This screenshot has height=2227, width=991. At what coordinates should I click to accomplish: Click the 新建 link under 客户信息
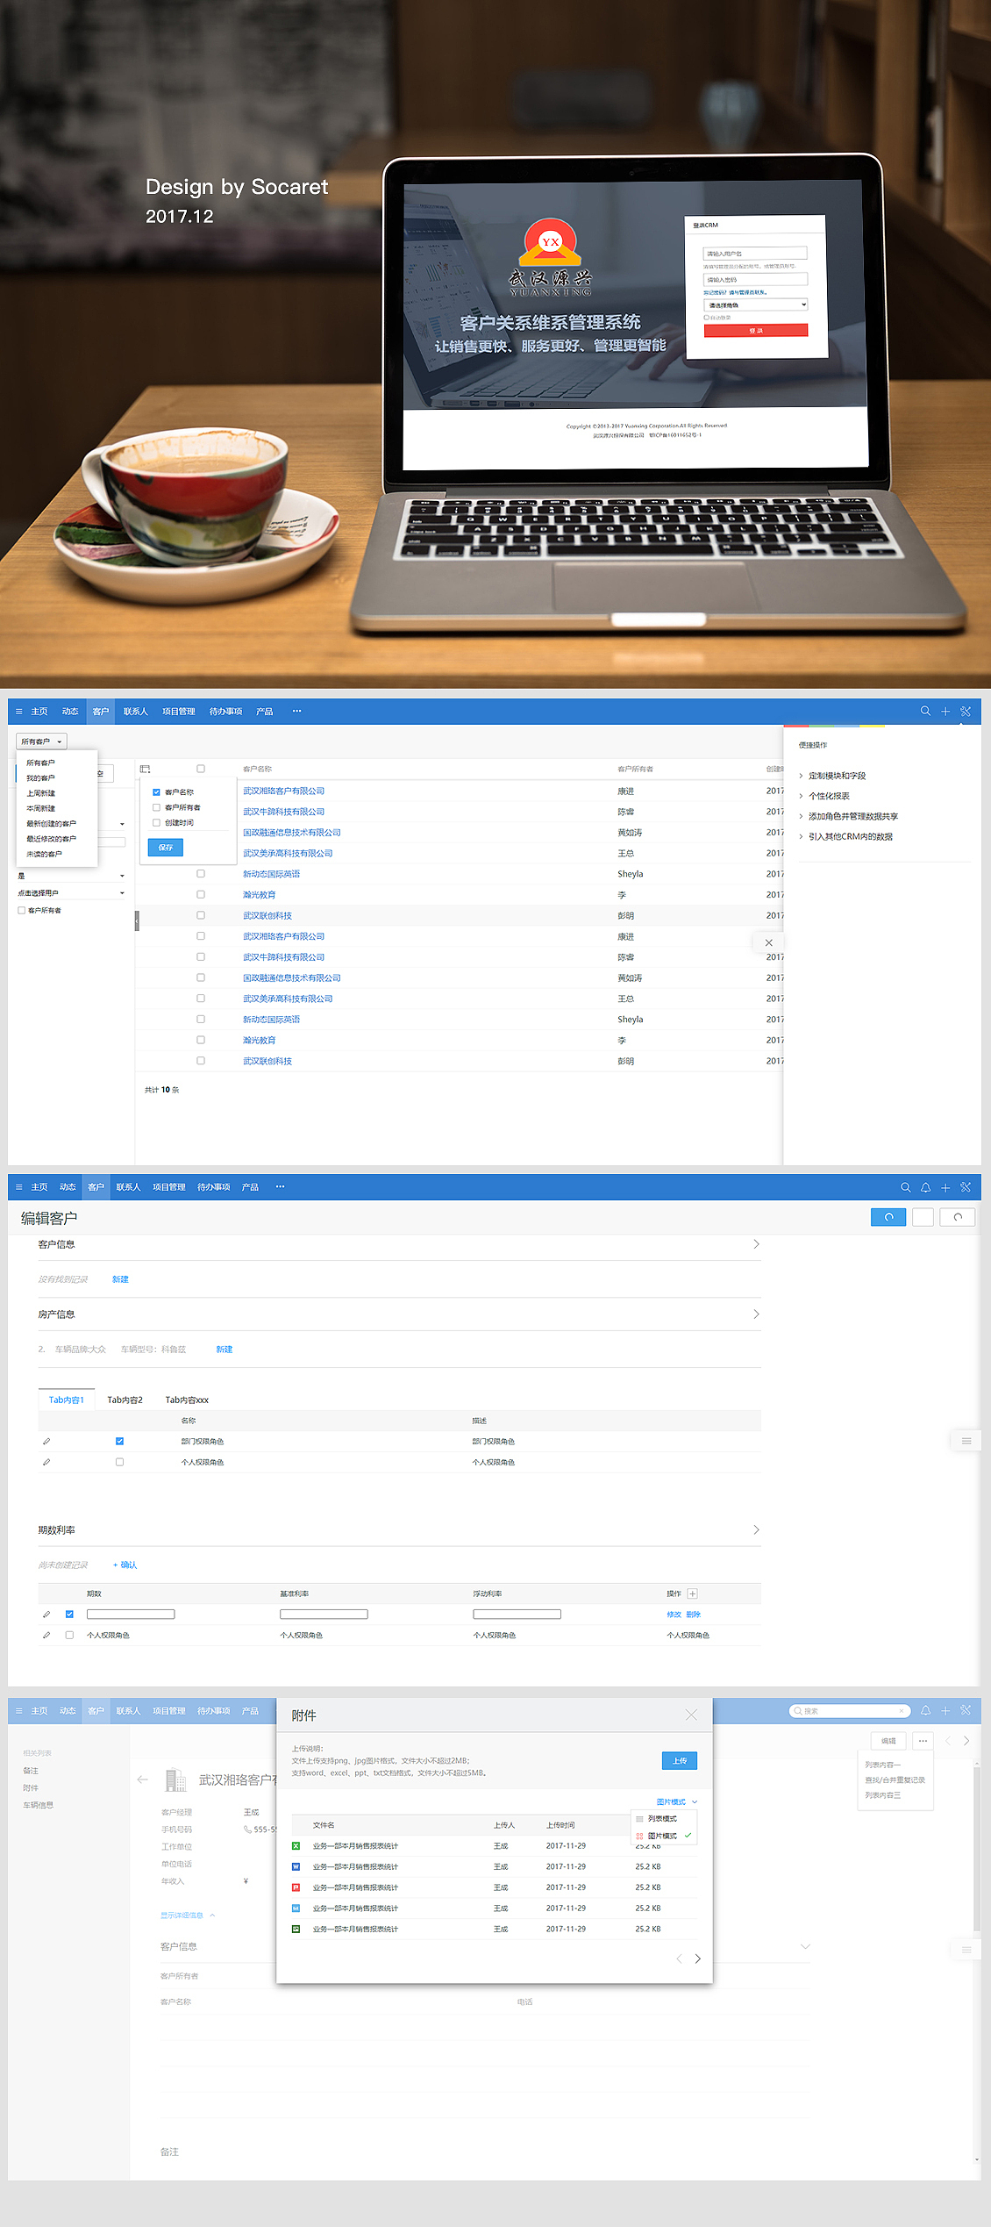[x=120, y=1279]
